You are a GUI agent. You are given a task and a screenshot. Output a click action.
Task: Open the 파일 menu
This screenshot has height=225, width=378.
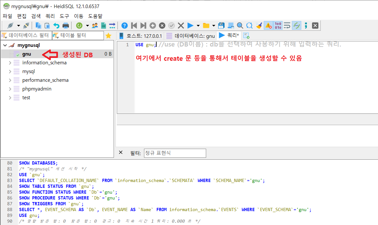click(7, 16)
